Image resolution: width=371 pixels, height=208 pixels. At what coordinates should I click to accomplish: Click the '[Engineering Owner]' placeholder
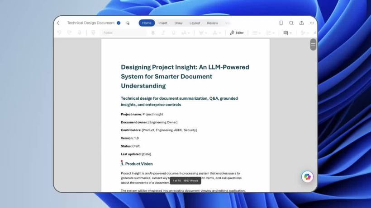pos(163,122)
